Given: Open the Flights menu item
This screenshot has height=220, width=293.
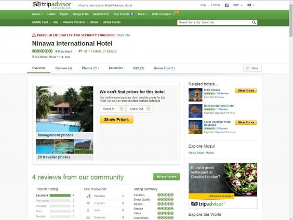Looking at the screenshot, I should [x=64, y=14].
